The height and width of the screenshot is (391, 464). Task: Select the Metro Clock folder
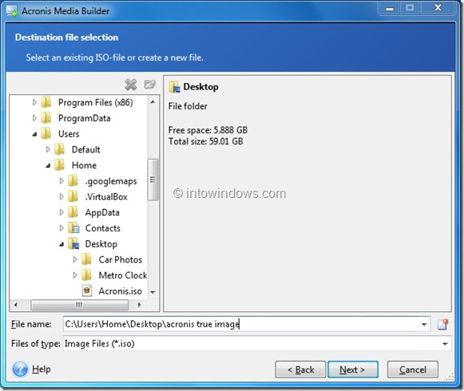point(123,275)
